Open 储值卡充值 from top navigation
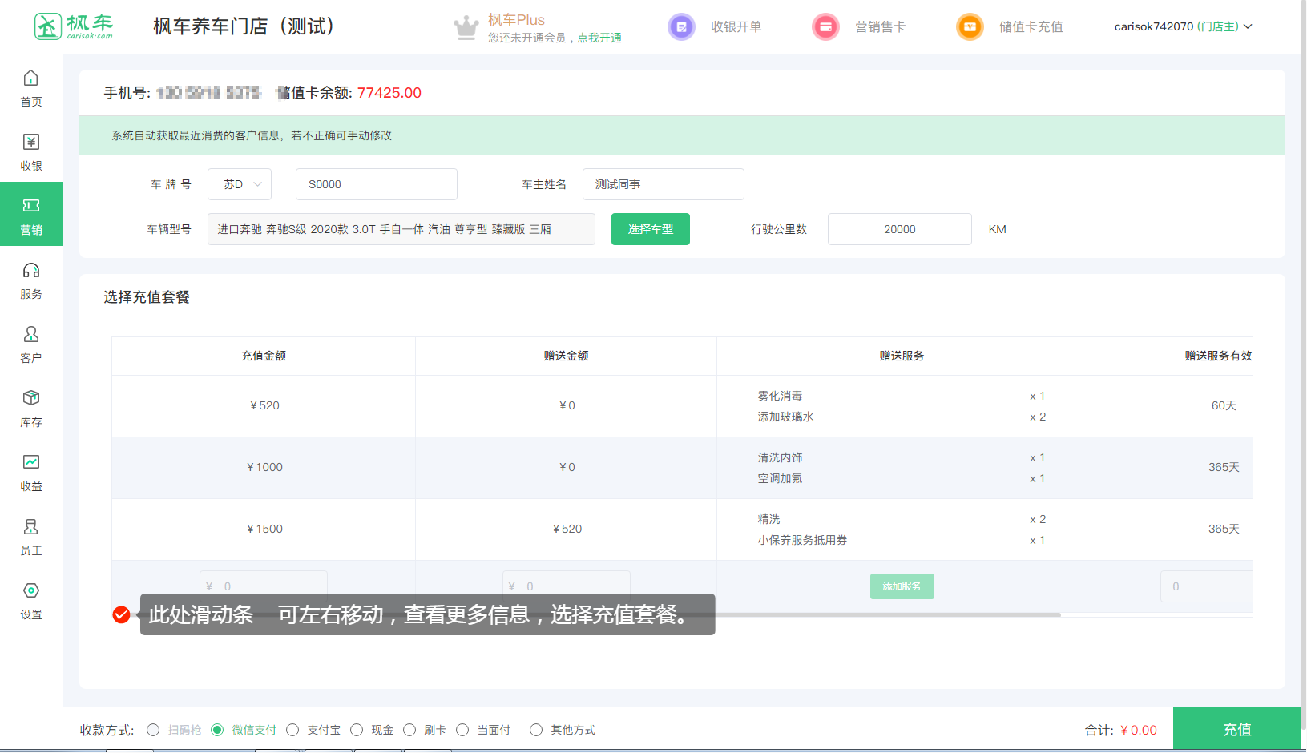Screen dimensions: 1307x753 [x=1030, y=27]
